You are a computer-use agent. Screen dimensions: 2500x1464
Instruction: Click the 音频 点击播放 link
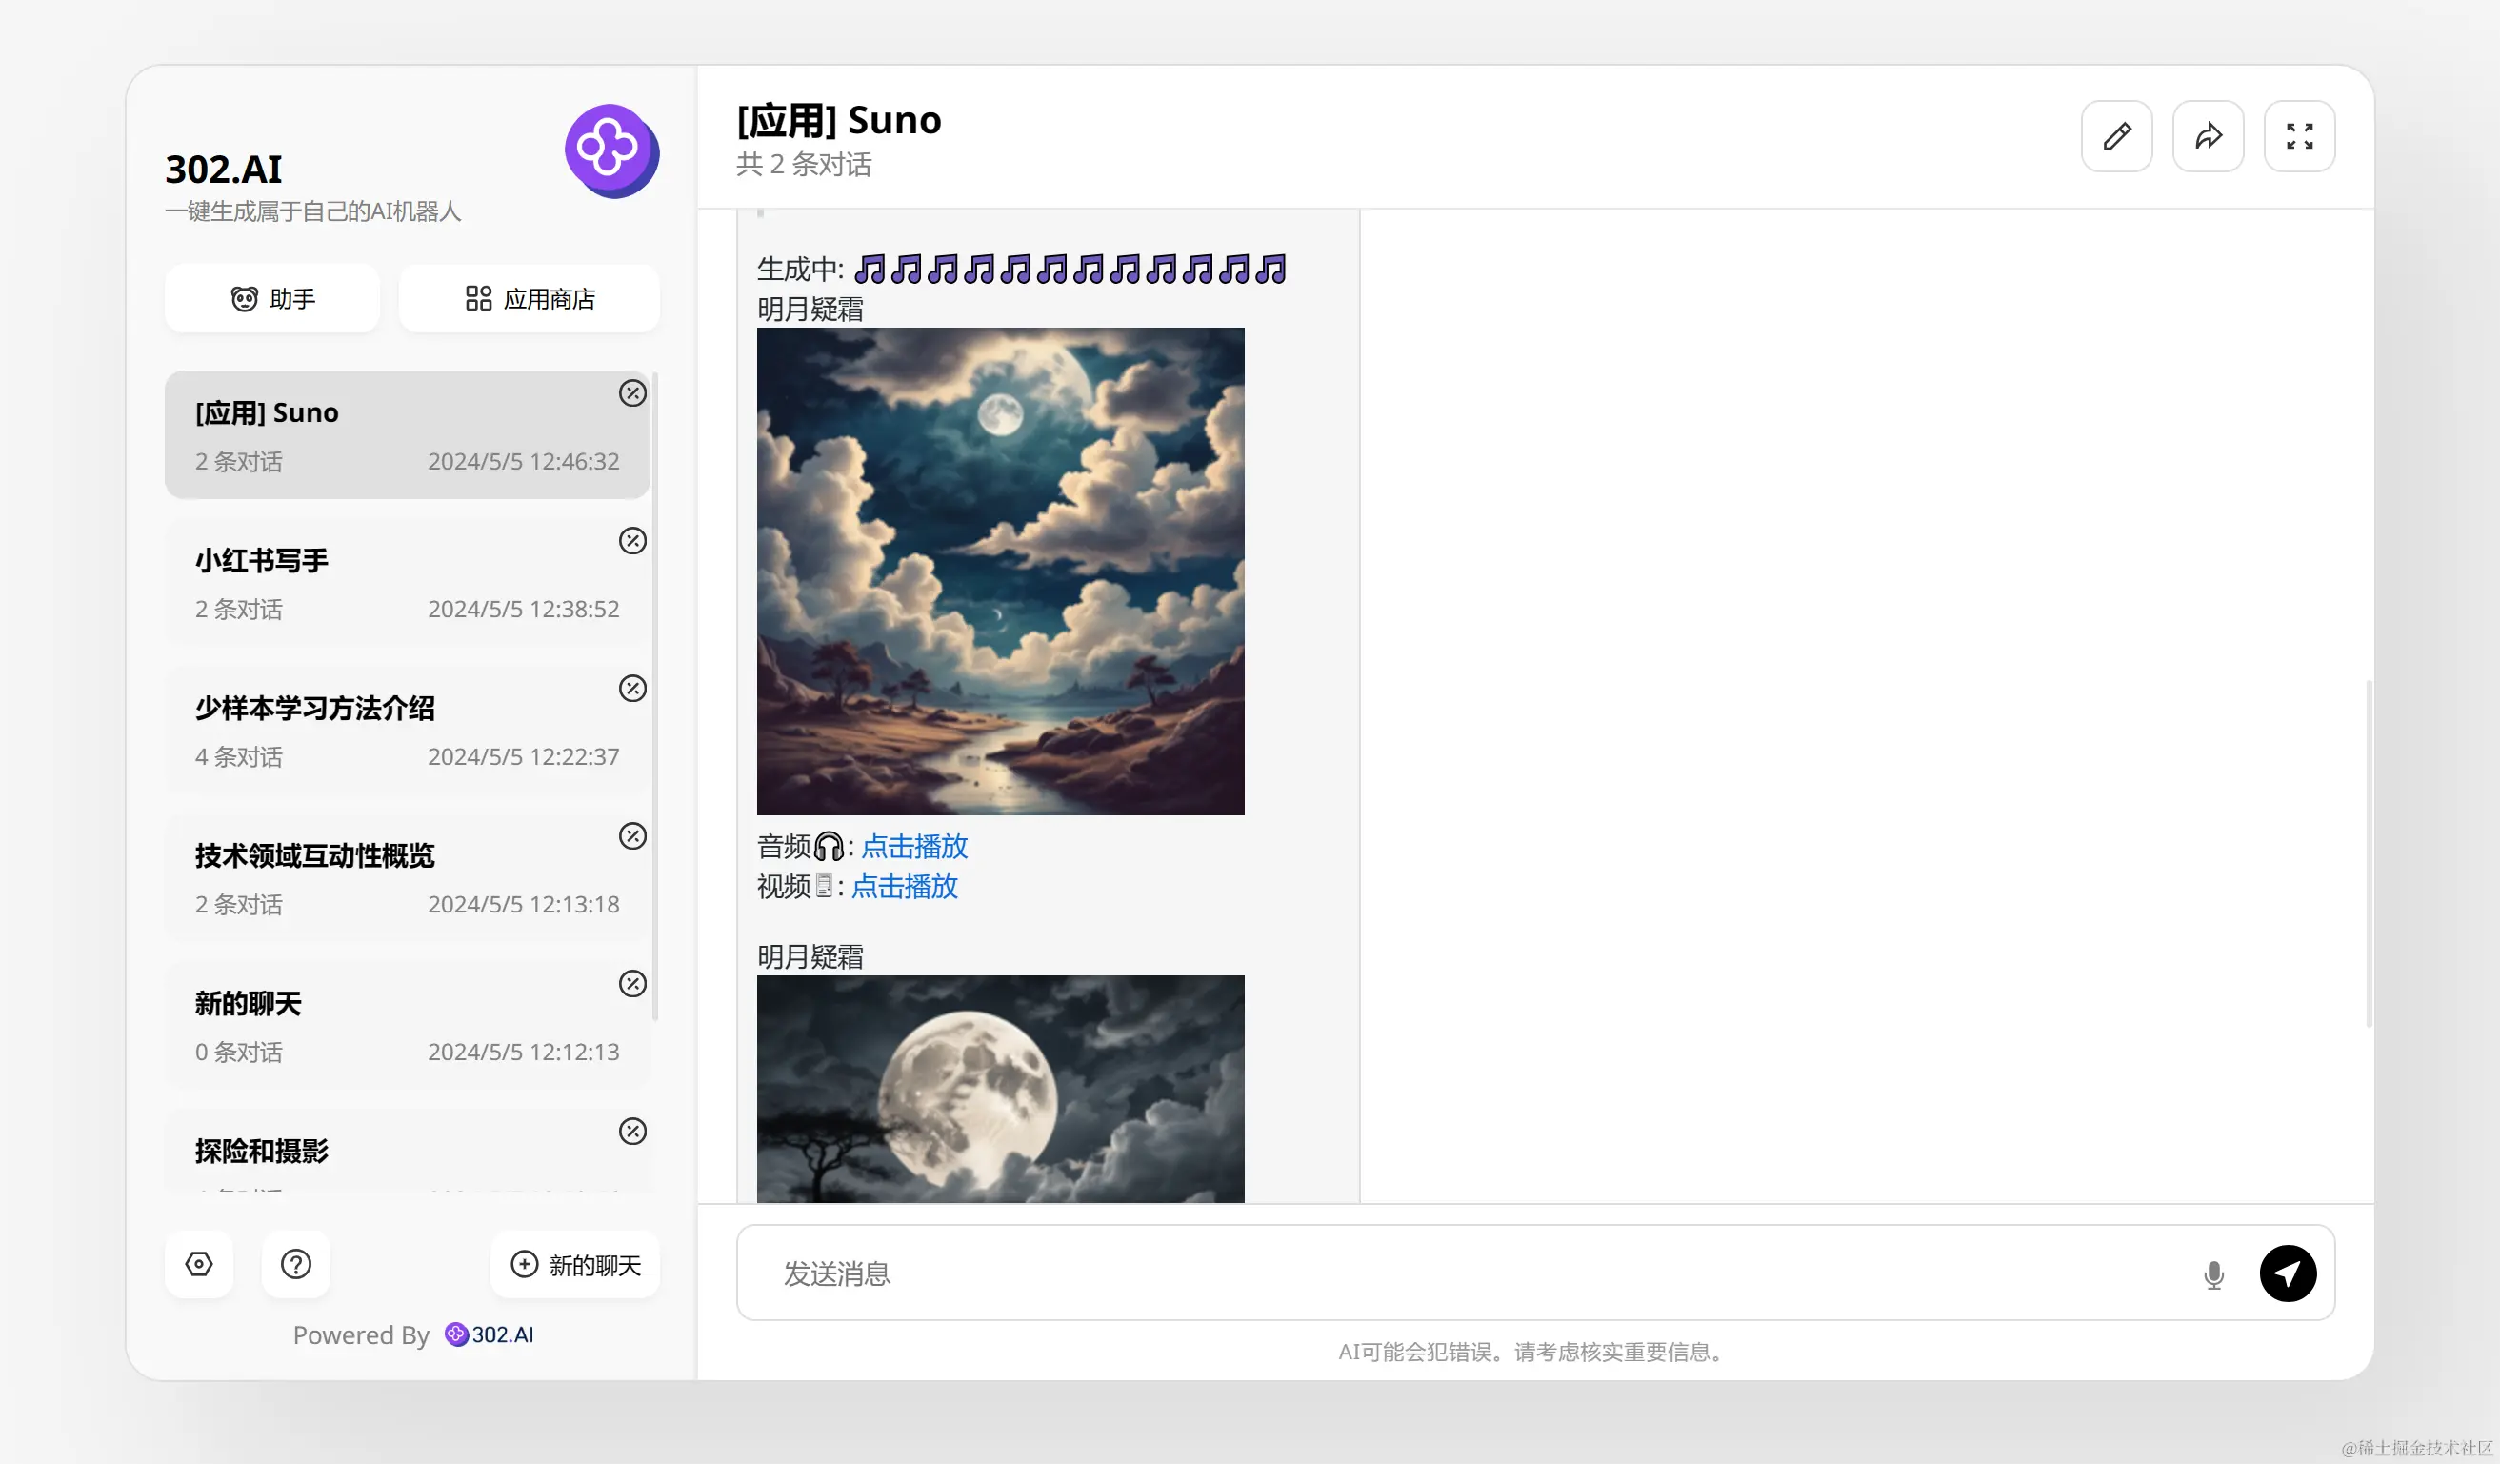coord(913,846)
